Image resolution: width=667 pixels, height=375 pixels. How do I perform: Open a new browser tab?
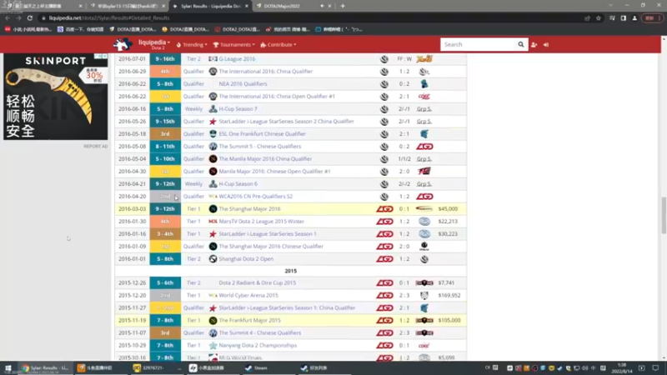343,6
